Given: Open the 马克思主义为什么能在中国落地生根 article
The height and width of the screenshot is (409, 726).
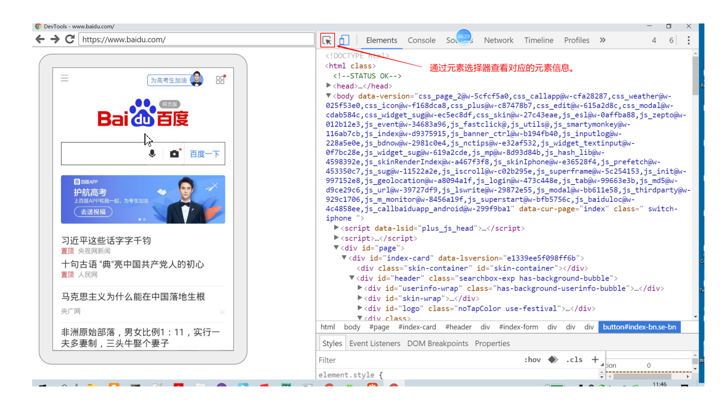Looking at the screenshot, I should coord(133,297).
